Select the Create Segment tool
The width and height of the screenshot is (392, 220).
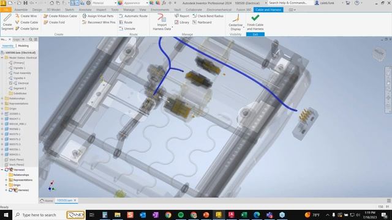tap(7, 22)
